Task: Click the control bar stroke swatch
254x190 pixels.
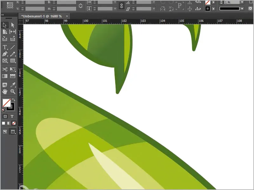Action: click(208, 9)
